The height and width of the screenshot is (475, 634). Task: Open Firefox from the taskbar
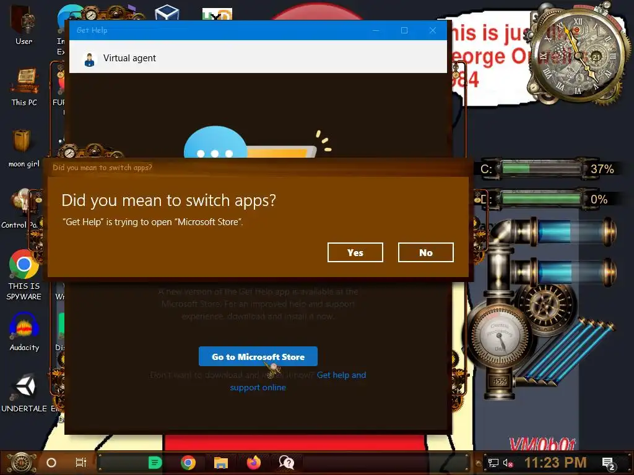pos(254,463)
